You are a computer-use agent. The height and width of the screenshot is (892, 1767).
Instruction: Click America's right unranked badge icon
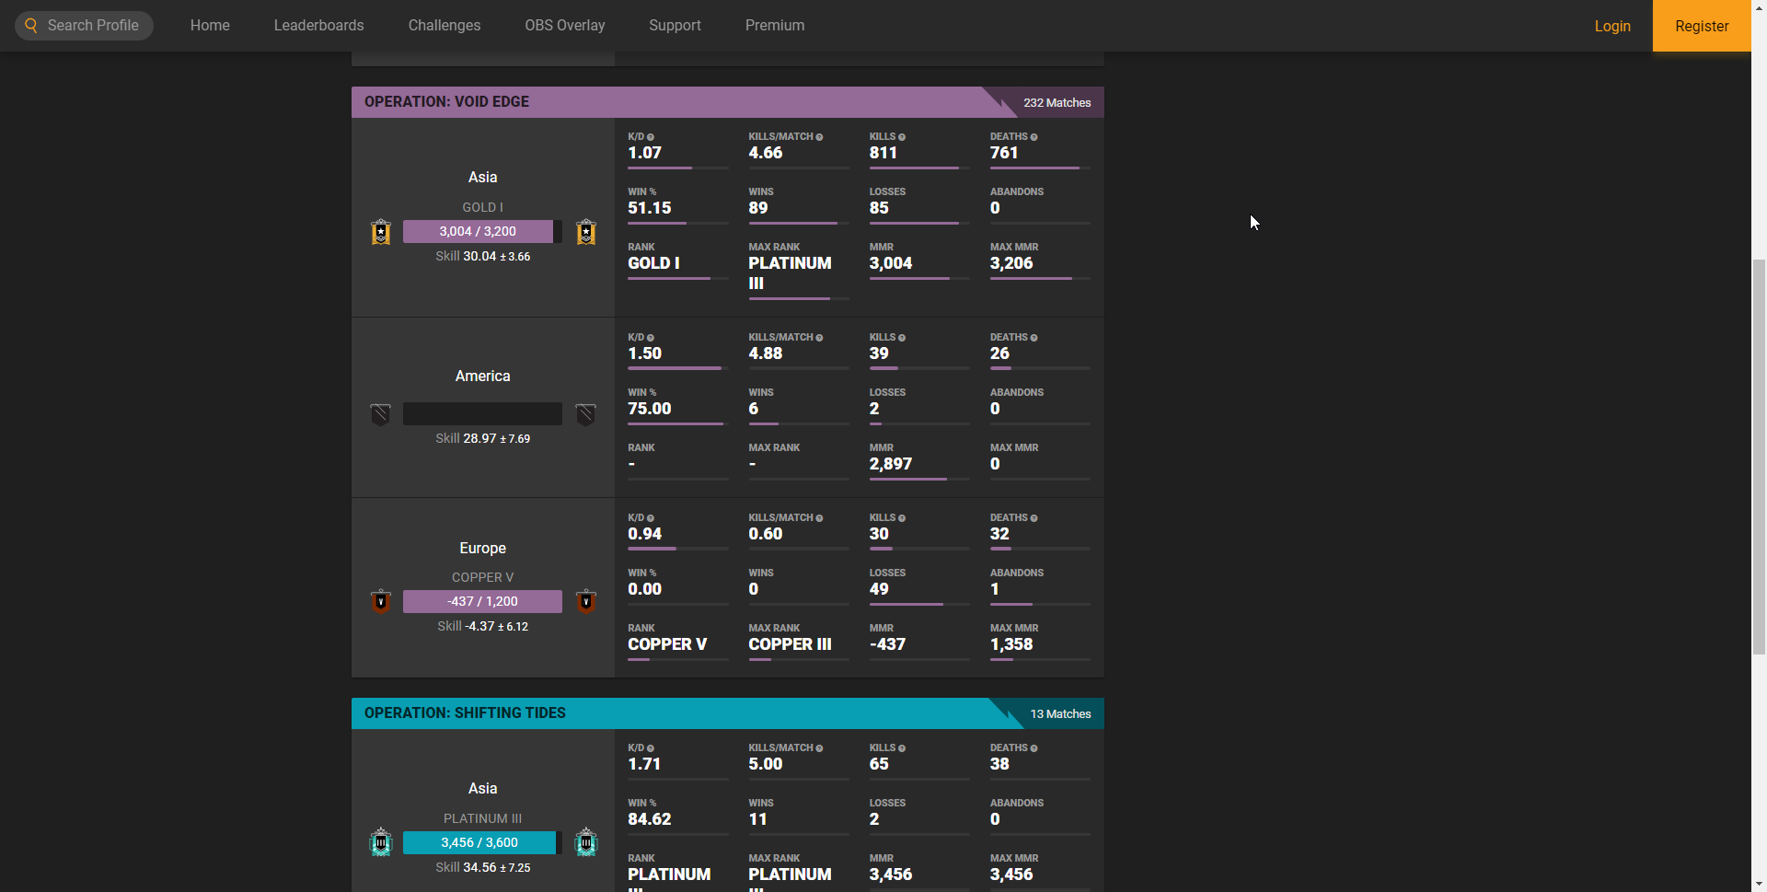pyautogui.click(x=586, y=414)
